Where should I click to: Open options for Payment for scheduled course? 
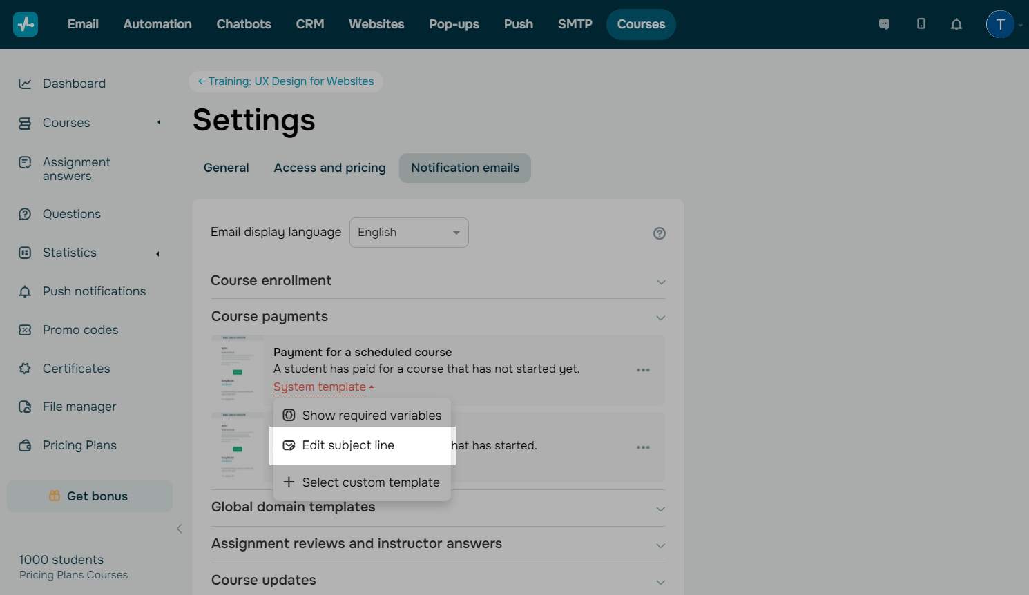pos(643,370)
